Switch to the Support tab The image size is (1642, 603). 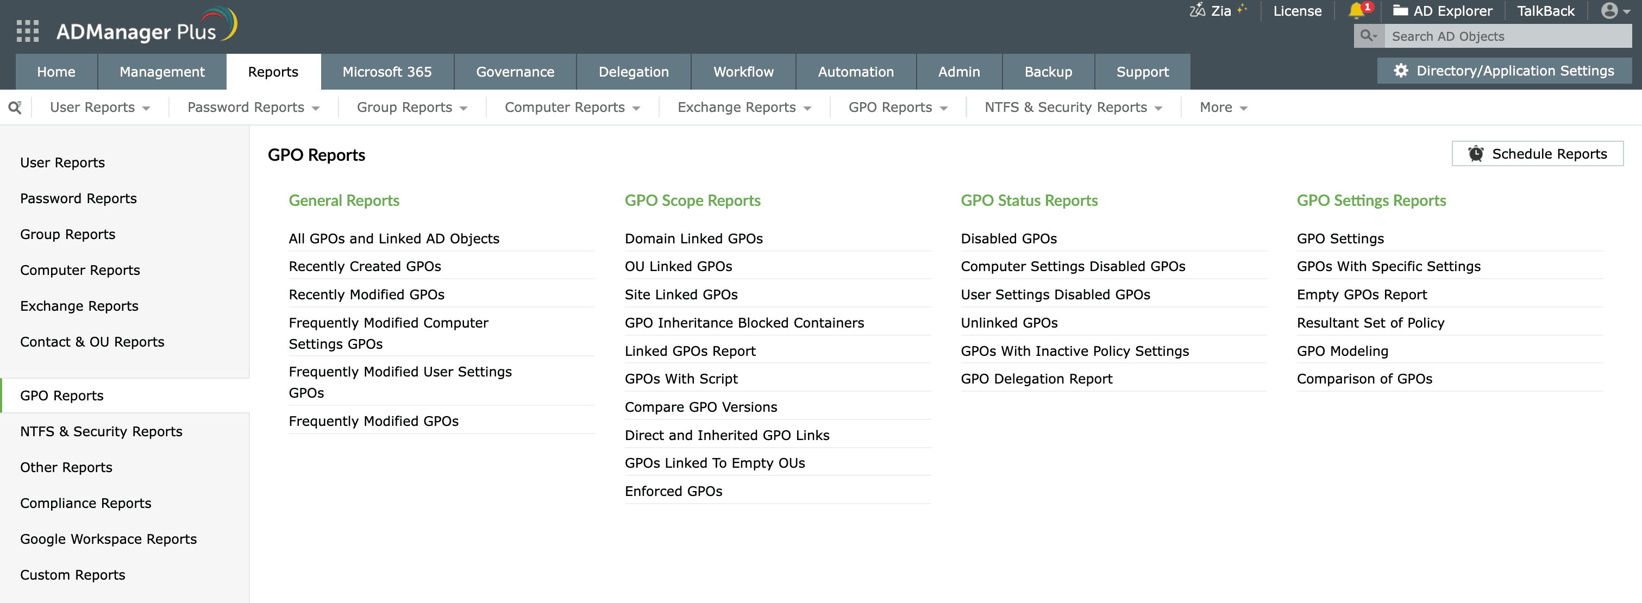pos(1142,71)
